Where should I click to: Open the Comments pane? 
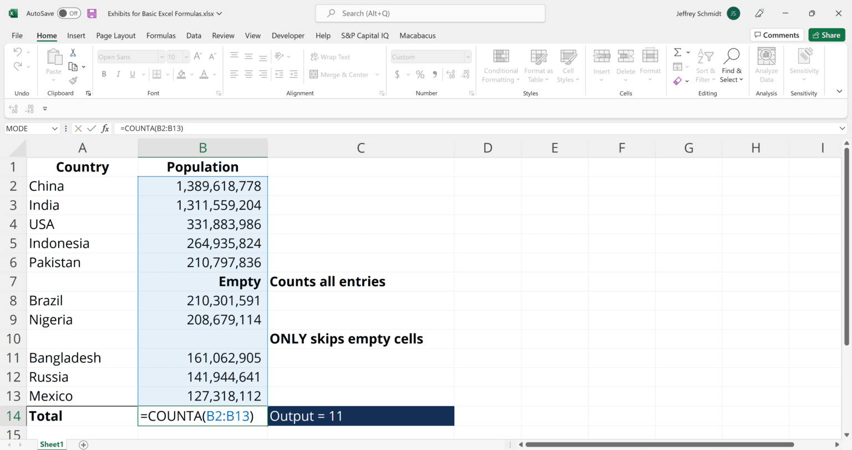pyautogui.click(x=777, y=34)
